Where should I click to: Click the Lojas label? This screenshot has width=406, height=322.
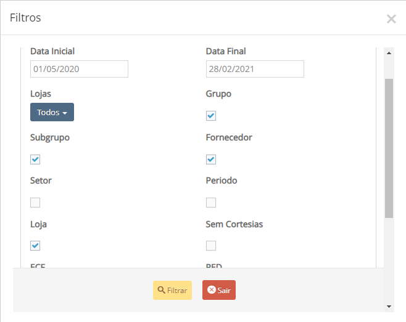[41, 94]
